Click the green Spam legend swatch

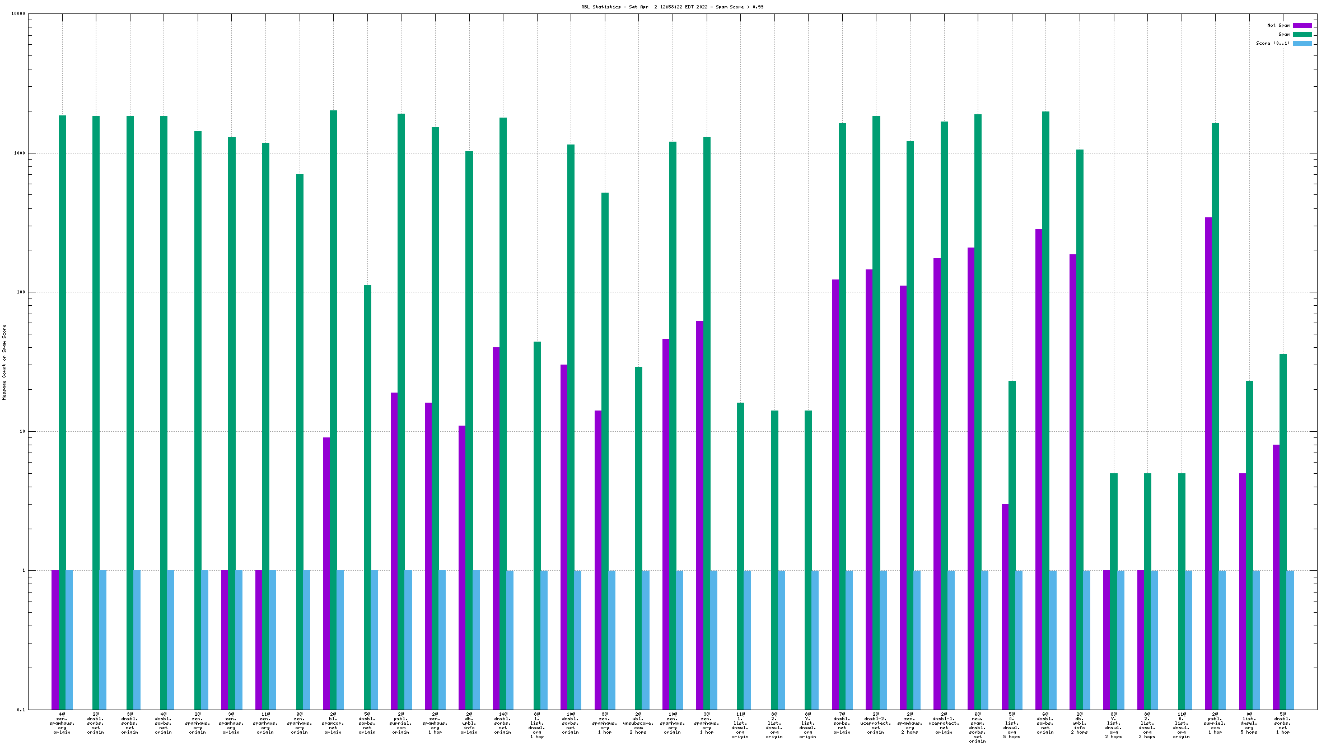click(1302, 34)
